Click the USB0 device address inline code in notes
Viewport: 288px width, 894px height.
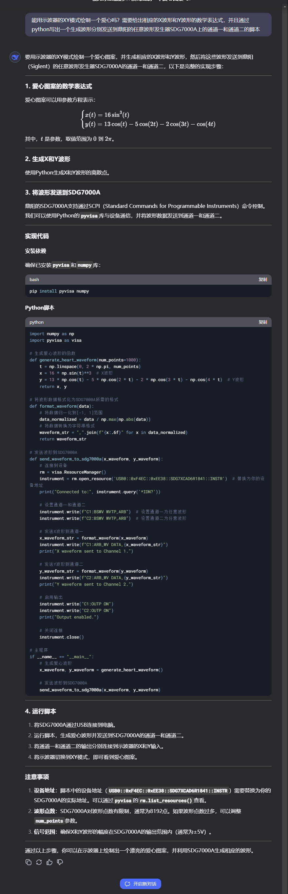[x=168, y=791]
